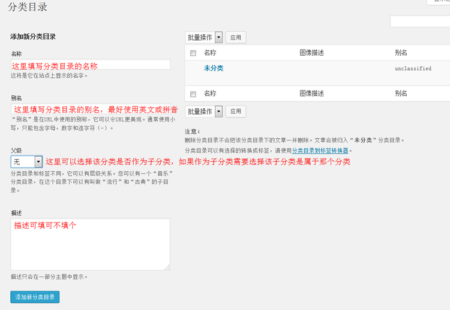Image resolution: width=450 pixels, height=310 pixels.
Task: Open the 父级 parent category dropdown
Action: click(26, 162)
